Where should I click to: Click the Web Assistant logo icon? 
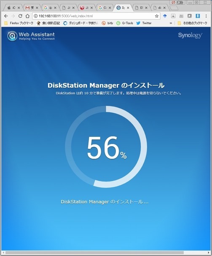coord(12,36)
